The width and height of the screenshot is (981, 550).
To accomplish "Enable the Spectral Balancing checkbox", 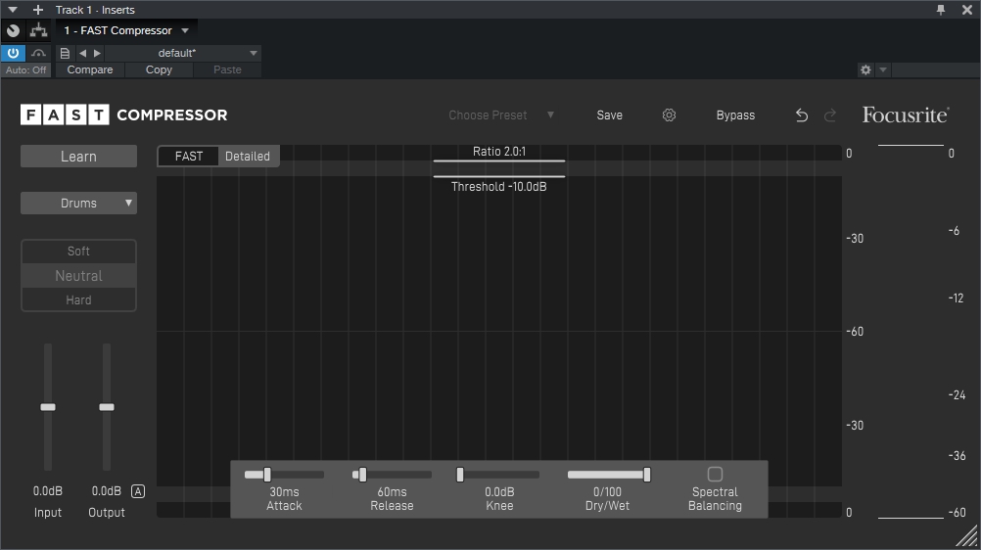I will (x=715, y=475).
